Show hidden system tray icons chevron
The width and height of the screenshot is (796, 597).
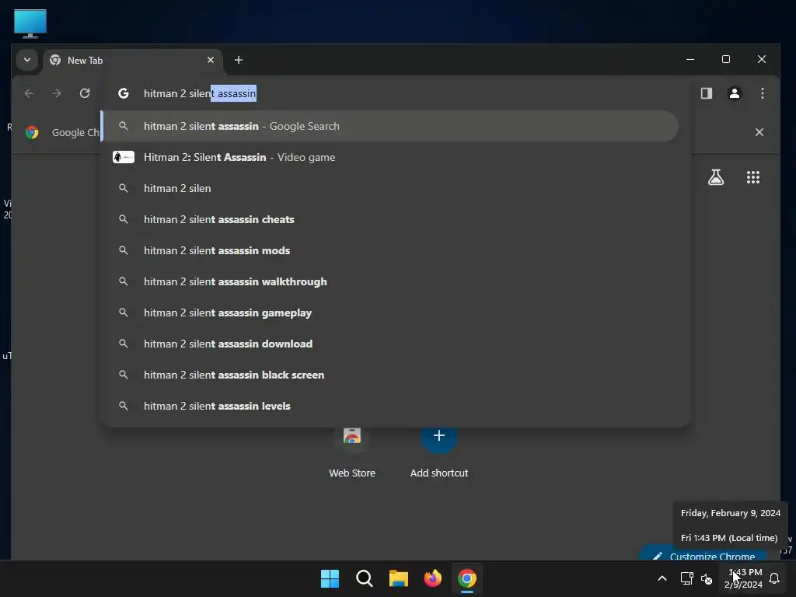(662, 578)
